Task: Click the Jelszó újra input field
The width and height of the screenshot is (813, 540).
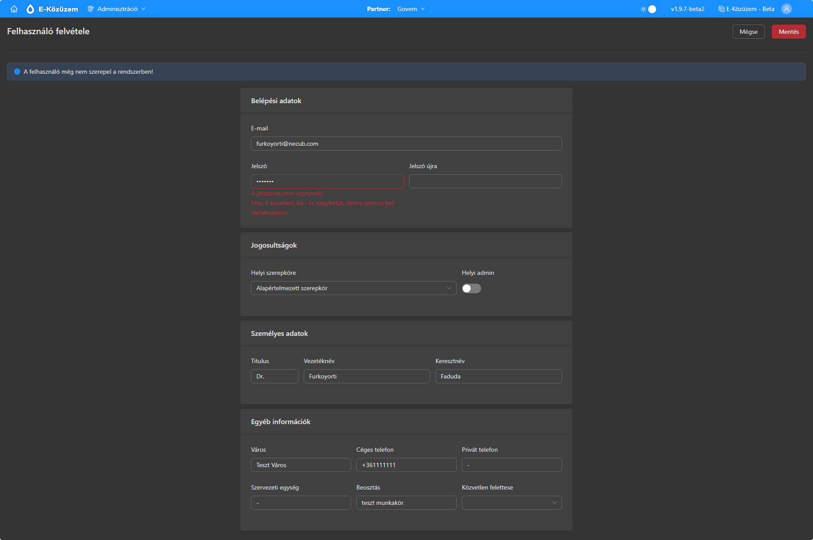Action: (485, 181)
